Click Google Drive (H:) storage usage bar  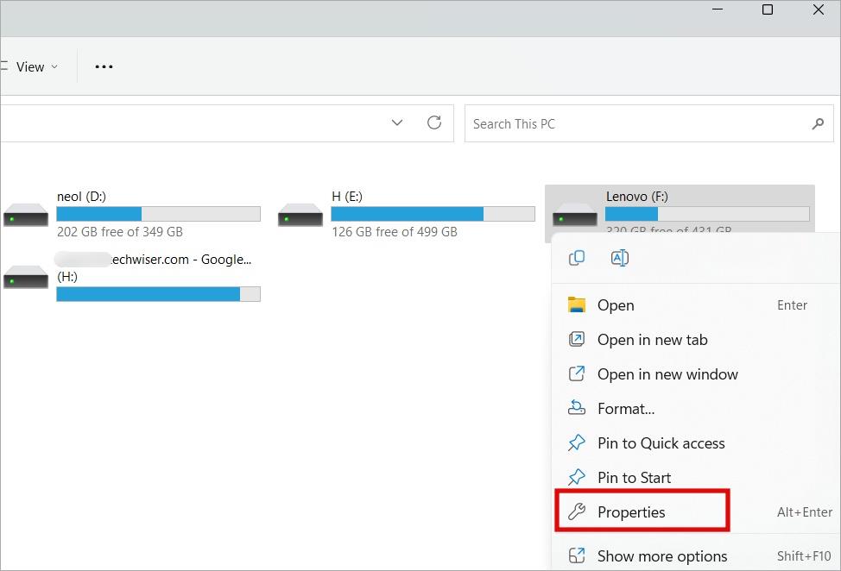pos(158,294)
